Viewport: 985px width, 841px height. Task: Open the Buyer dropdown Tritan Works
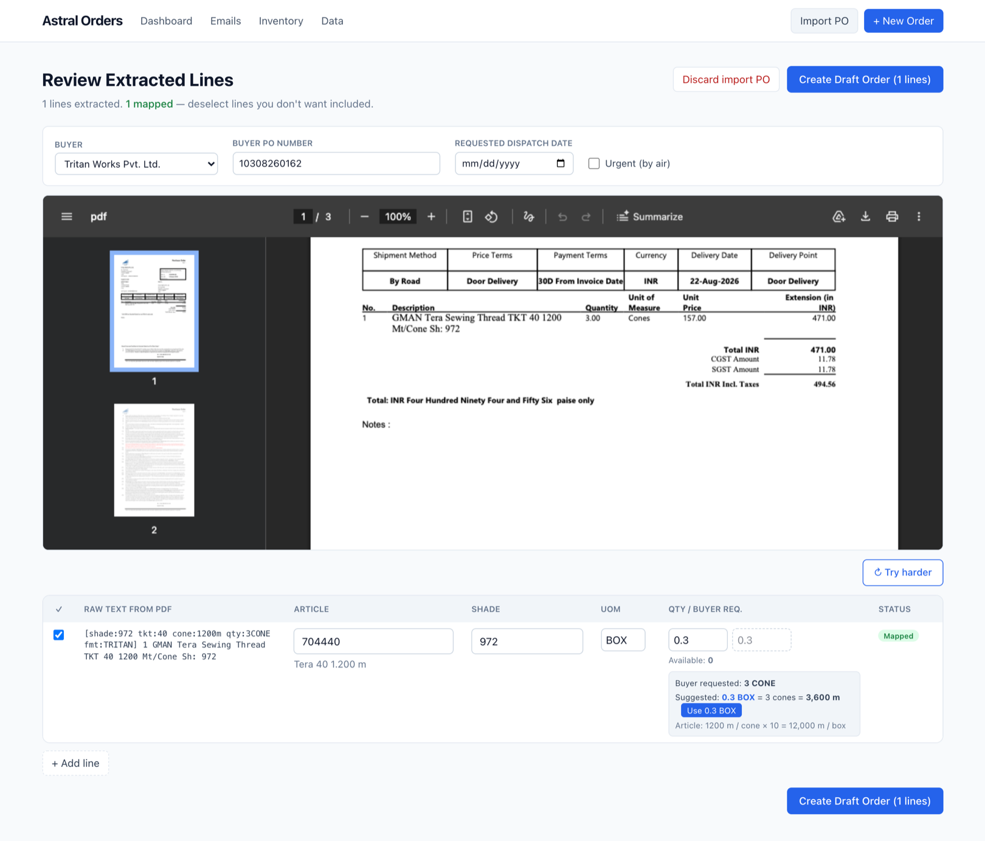(136, 164)
